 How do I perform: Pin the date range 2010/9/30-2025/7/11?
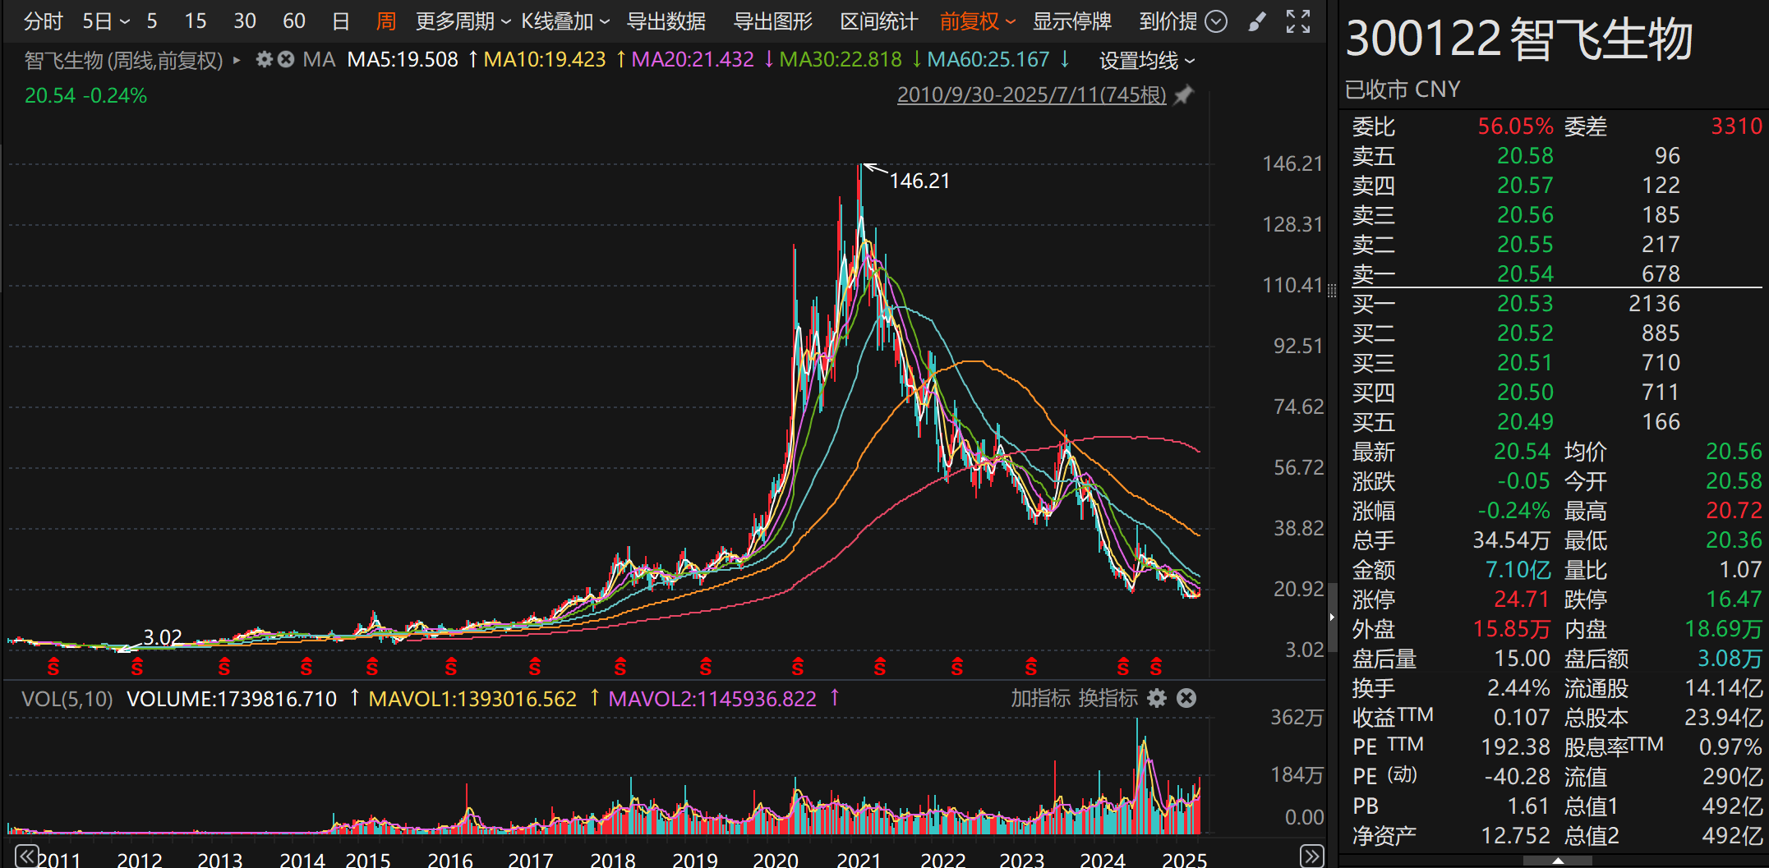click(x=1183, y=95)
